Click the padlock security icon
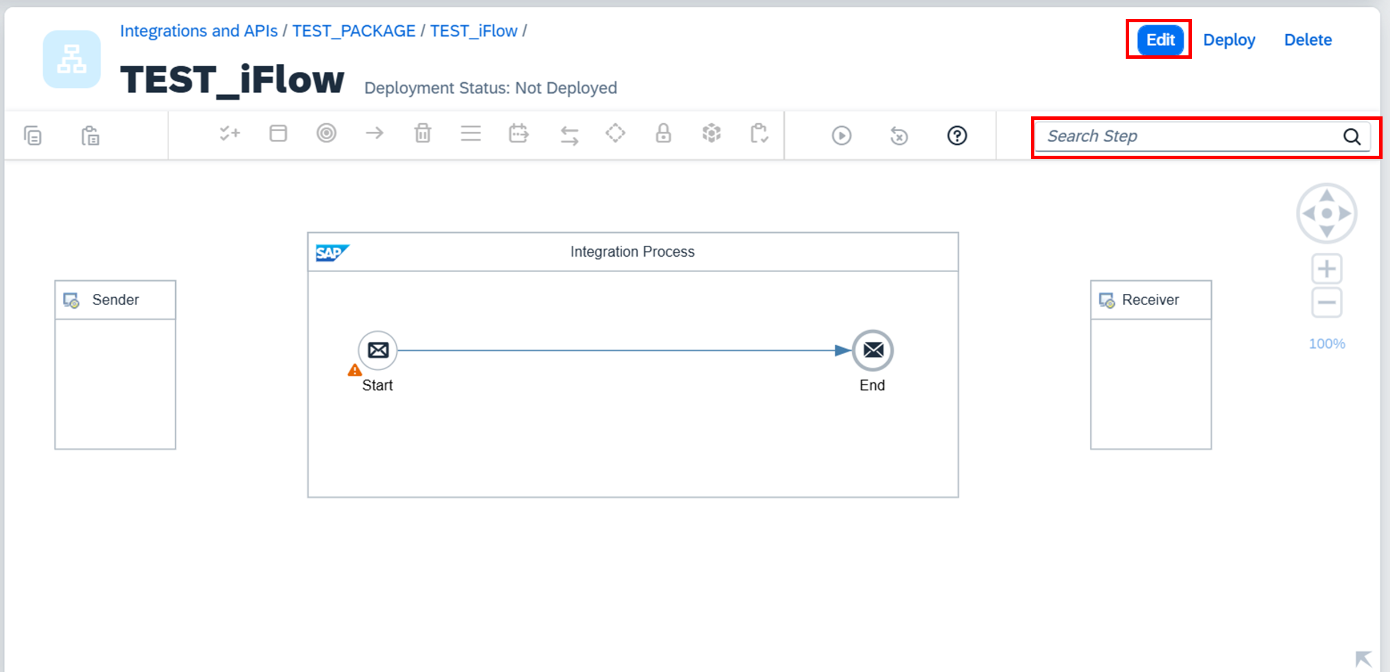This screenshot has width=1390, height=672. point(663,134)
